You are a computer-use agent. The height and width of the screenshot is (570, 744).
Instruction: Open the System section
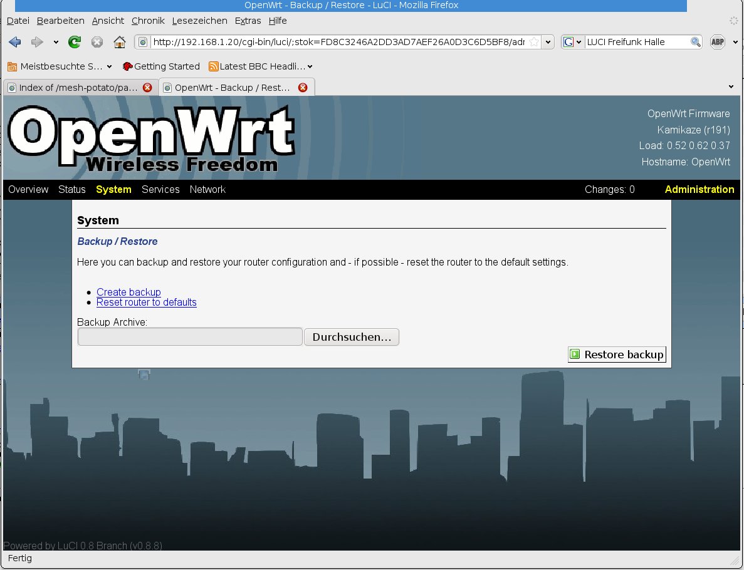(x=113, y=190)
